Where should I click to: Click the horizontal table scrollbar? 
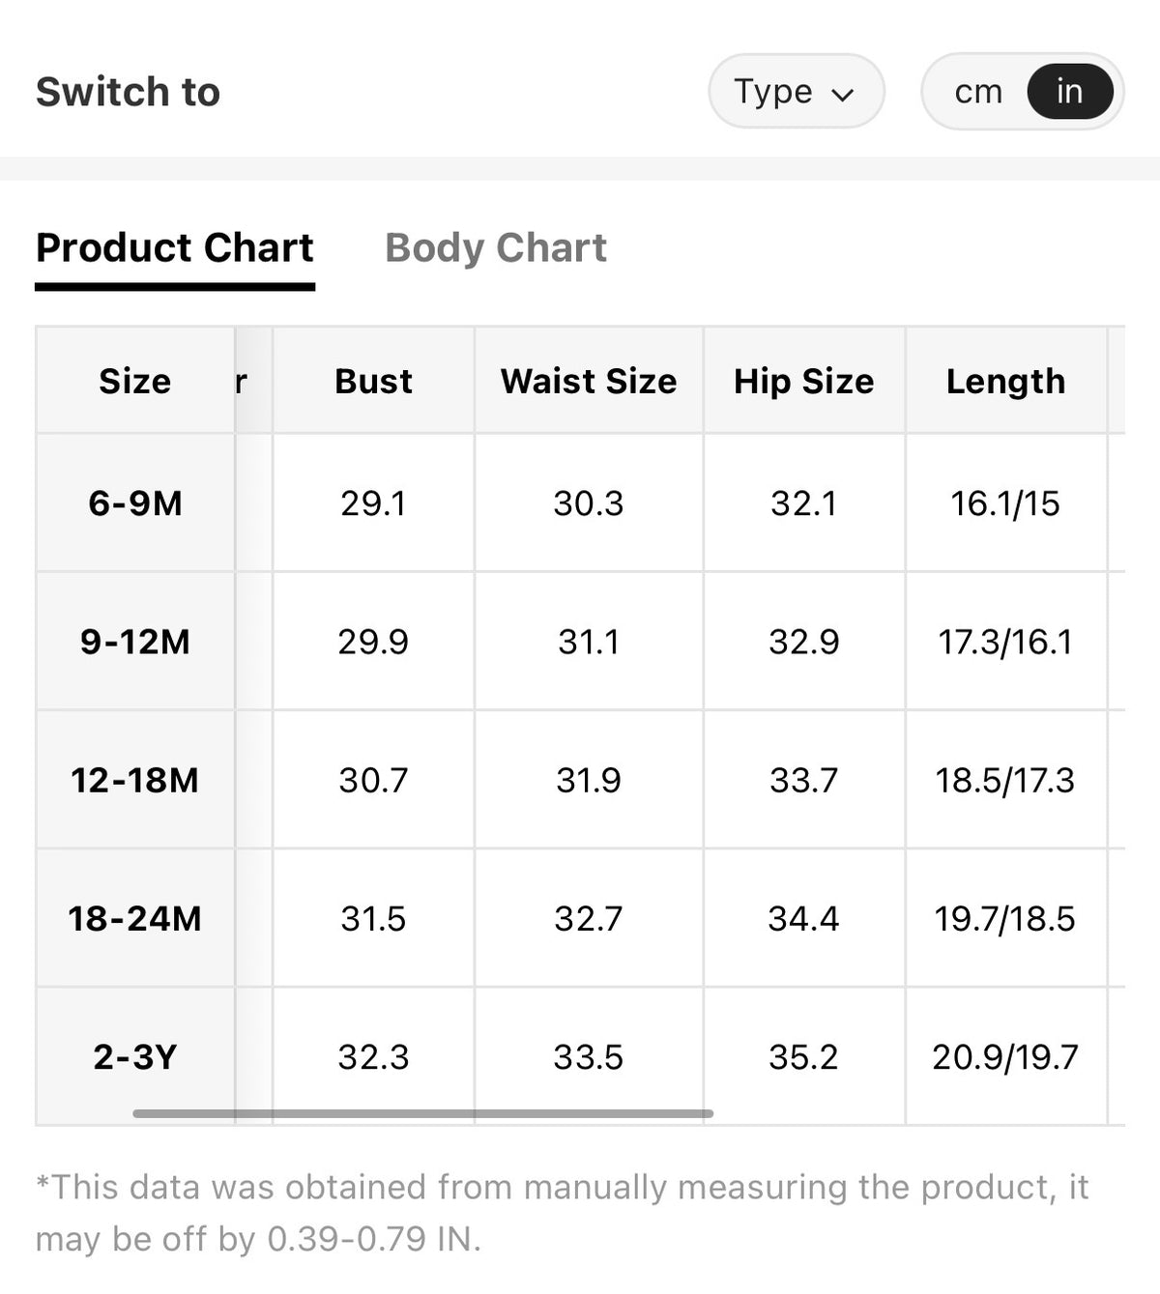click(x=422, y=1113)
